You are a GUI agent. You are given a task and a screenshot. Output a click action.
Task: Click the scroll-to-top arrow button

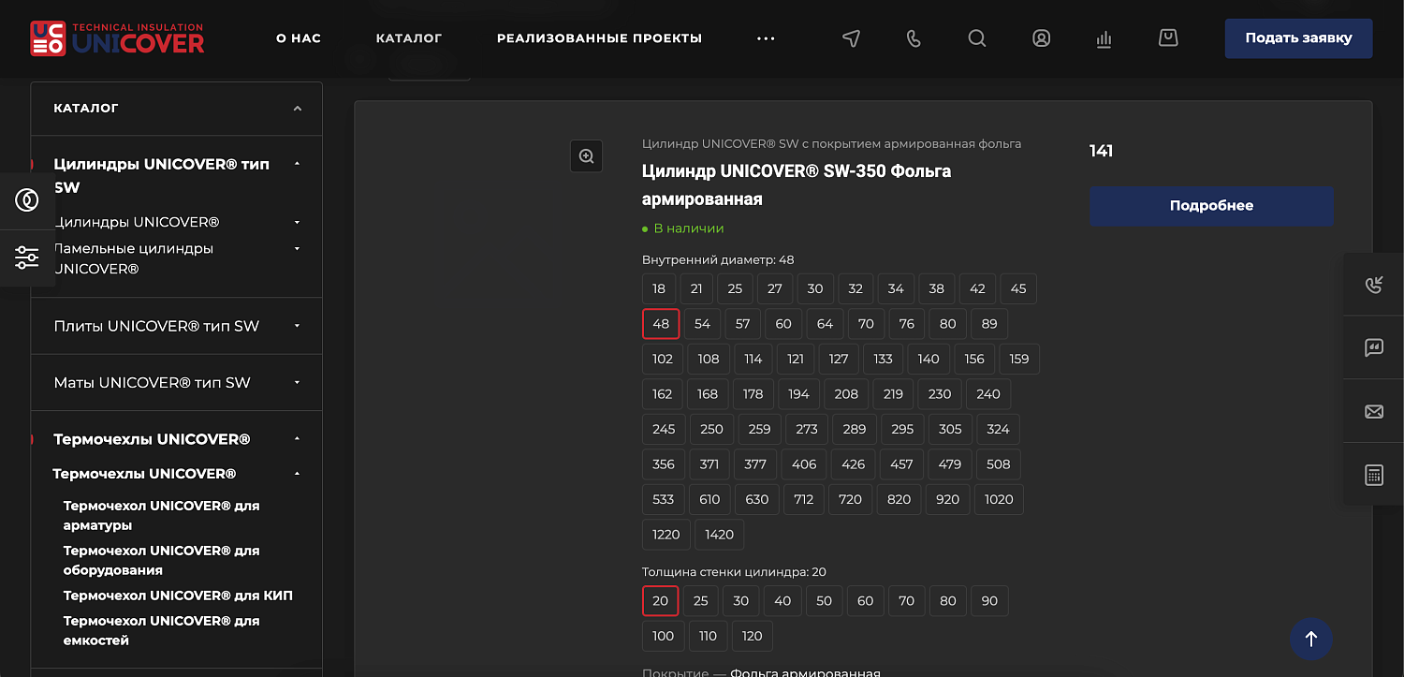coord(1311,639)
